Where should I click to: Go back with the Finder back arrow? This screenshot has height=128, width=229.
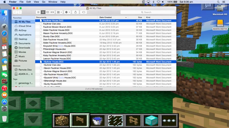[x=15, y=12]
